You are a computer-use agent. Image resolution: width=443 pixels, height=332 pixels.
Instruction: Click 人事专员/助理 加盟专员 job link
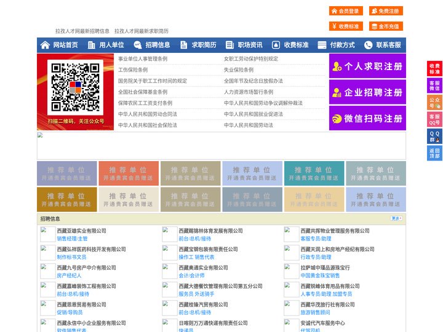[x=326, y=294]
